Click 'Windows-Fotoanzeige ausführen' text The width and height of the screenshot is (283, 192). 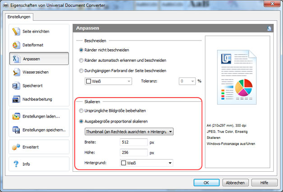point(231,144)
